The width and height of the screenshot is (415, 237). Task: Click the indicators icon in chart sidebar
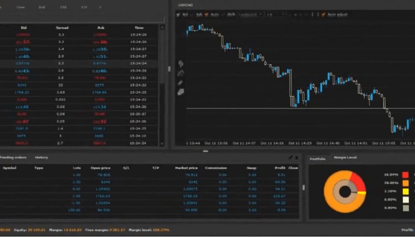pos(181,73)
